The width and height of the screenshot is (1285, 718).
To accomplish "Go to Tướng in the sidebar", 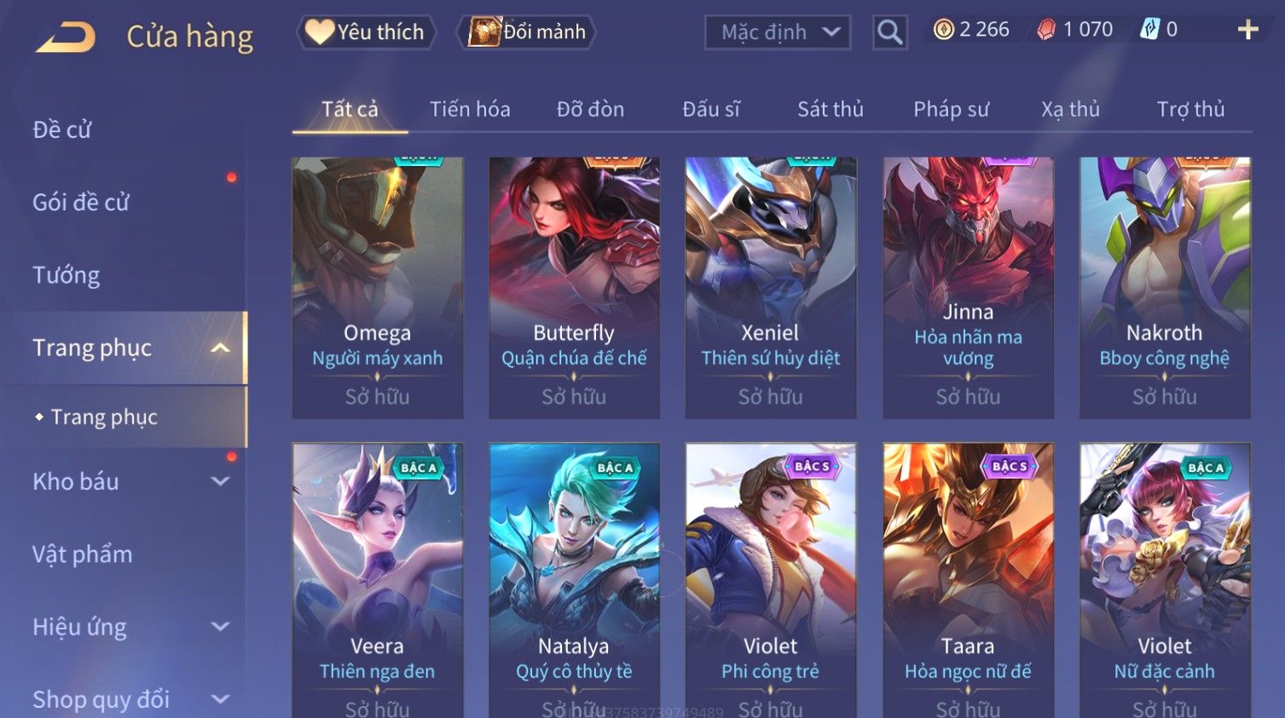I will pos(67,275).
